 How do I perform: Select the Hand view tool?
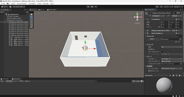click(31, 14)
